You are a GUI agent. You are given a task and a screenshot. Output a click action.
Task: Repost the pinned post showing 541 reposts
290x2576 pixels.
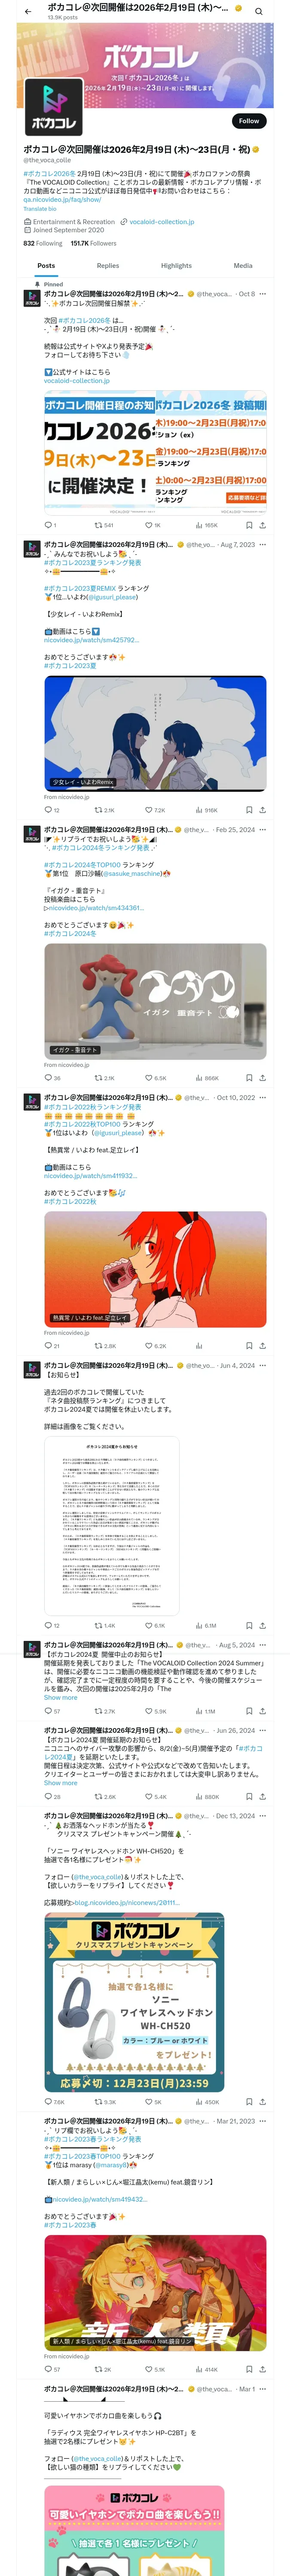point(103,524)
